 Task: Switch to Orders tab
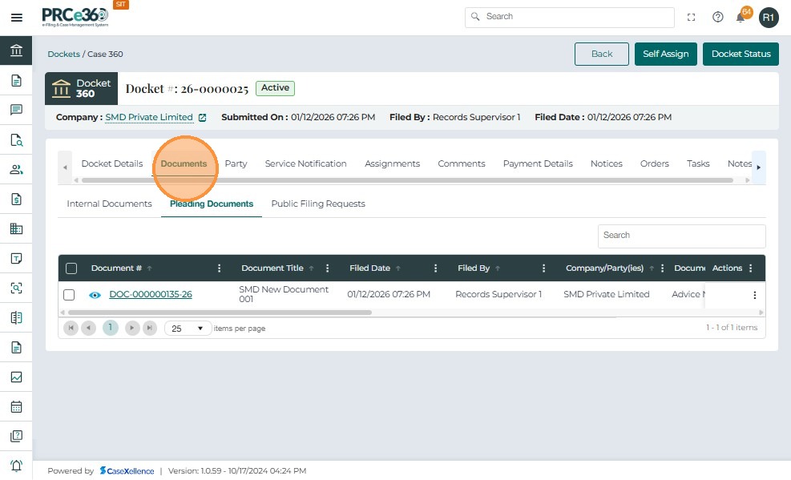pos(654,163)
